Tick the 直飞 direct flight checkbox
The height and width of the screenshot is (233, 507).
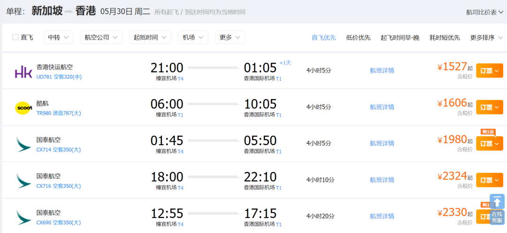(x=15, y=37)
